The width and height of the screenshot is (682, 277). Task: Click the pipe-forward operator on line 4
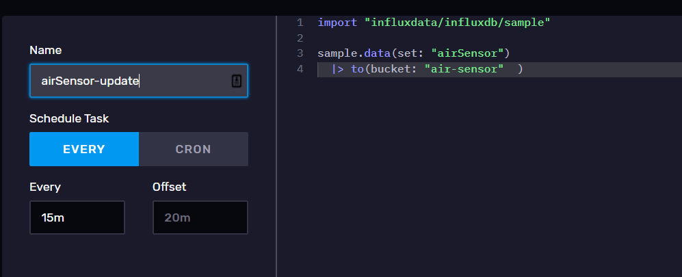click(338, 69)
